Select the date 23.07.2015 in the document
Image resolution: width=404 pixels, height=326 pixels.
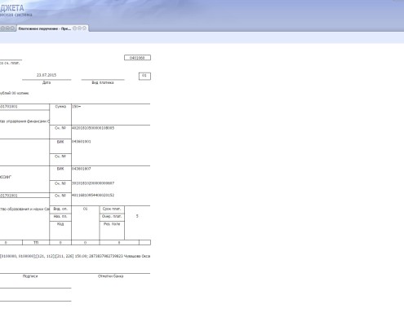pos(47,75)
